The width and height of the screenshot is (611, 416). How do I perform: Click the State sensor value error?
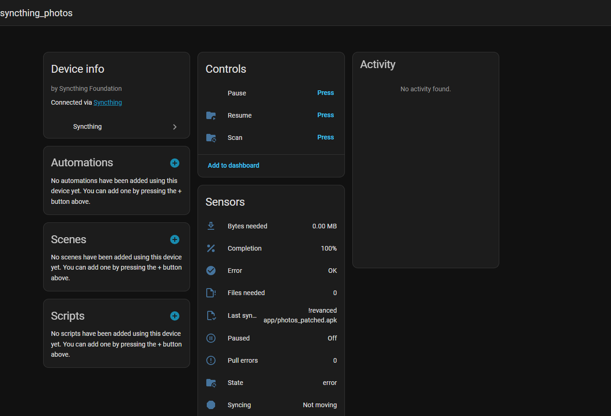click(330, 383)
